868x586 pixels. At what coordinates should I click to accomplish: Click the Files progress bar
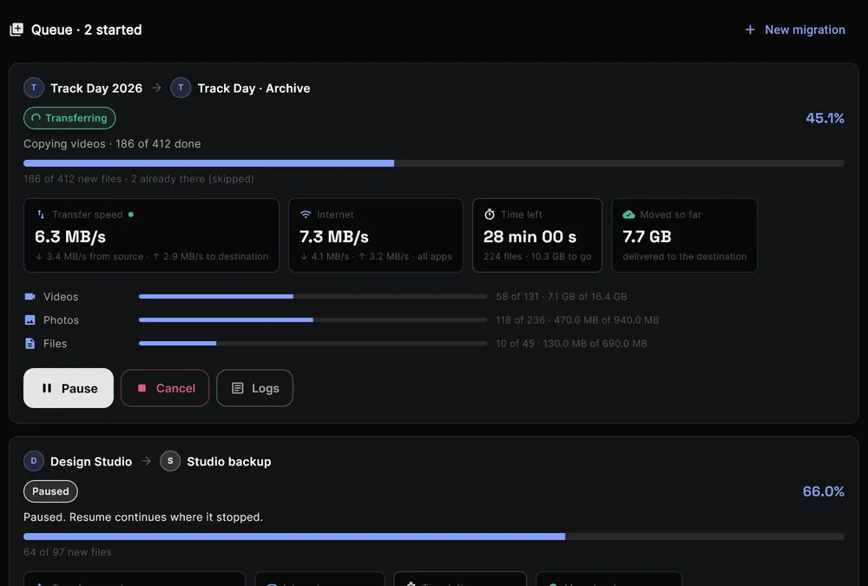(312, 344)
